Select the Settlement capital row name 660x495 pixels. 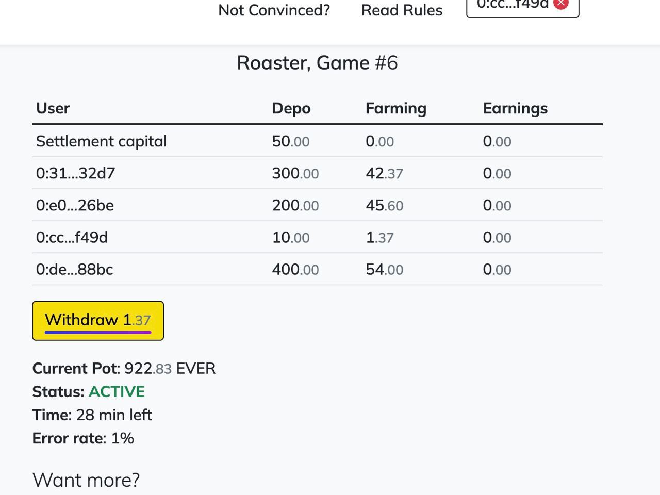101,141
